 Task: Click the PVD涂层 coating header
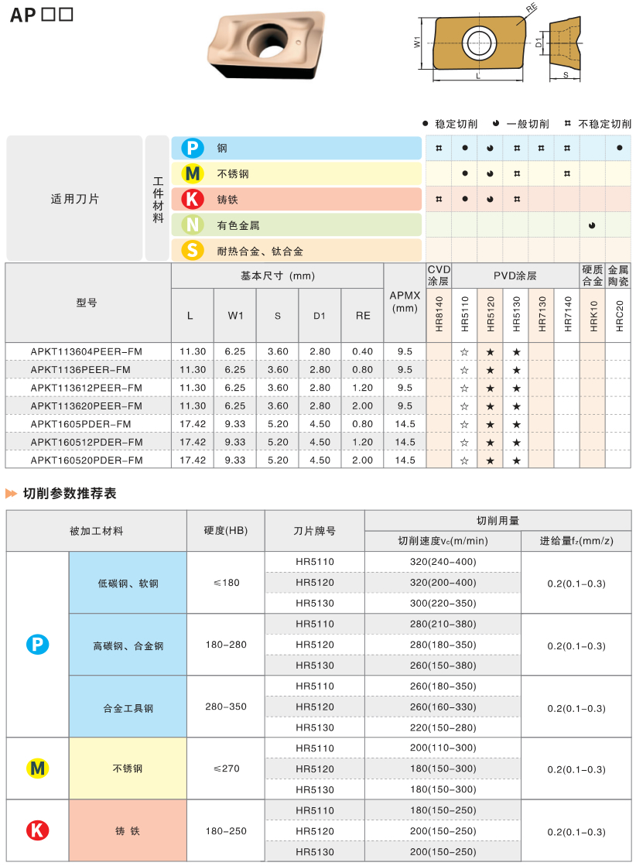coord(515,276)
